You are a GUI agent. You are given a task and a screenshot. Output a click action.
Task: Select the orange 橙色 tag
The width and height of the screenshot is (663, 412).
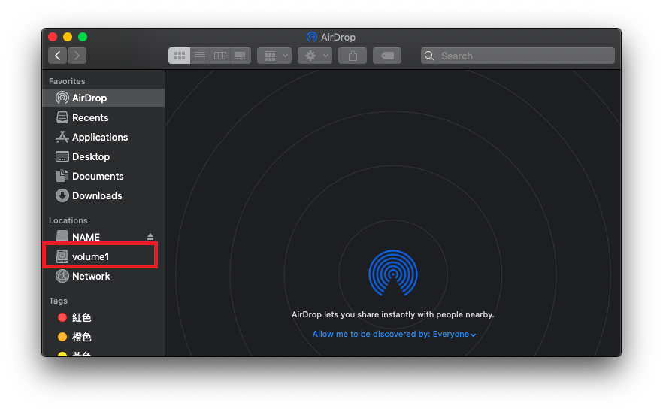103,337
